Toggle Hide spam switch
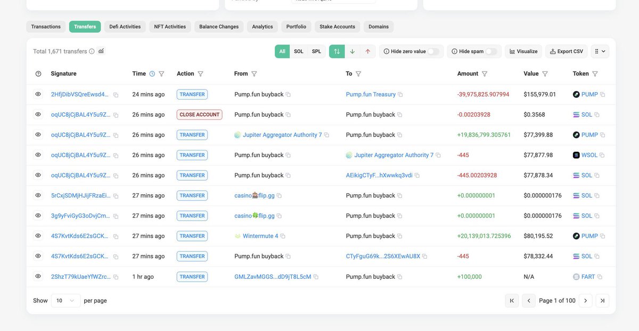 click(x=491, y=52)
